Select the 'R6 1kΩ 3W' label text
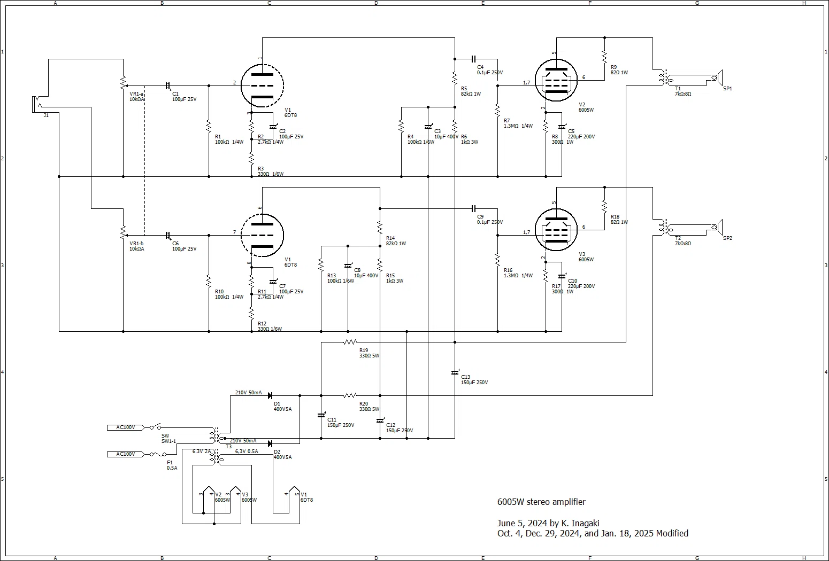829x561 pixels. point(470,139)
